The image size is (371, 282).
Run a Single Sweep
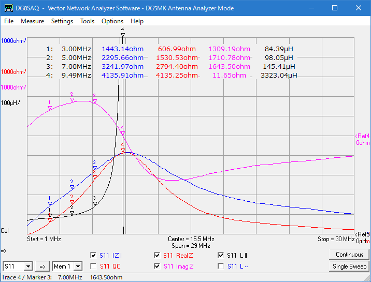(x=349, y=266)
